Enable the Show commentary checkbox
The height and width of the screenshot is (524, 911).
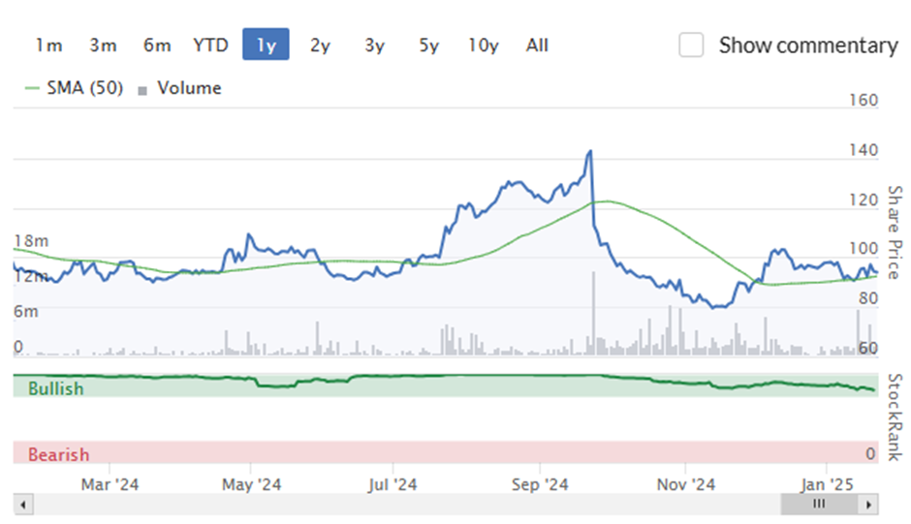click(691, 46)
